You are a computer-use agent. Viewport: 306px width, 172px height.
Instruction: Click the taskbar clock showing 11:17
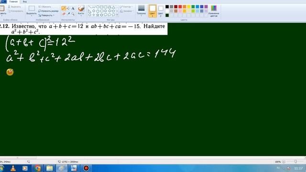tap(298, 168)
